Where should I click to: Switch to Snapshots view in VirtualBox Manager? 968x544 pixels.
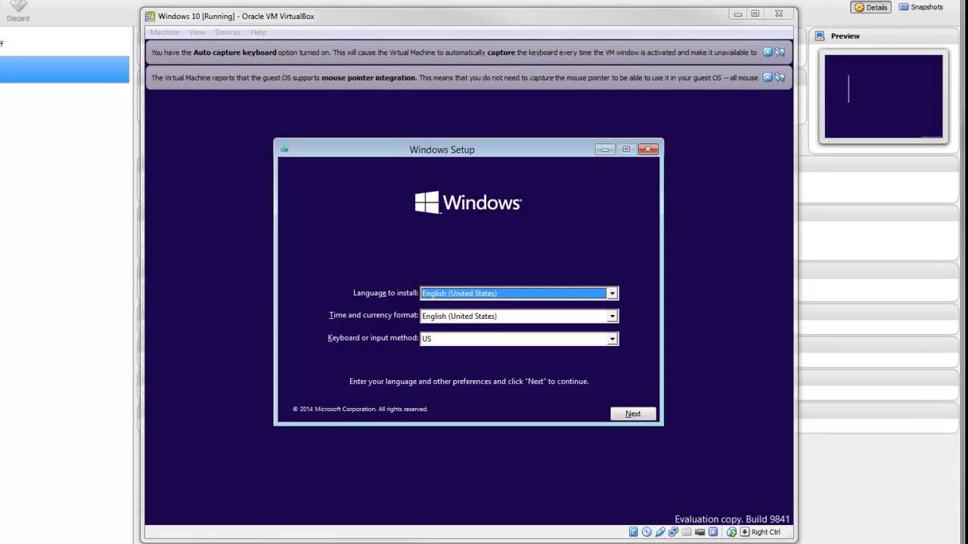click(921, 7)
